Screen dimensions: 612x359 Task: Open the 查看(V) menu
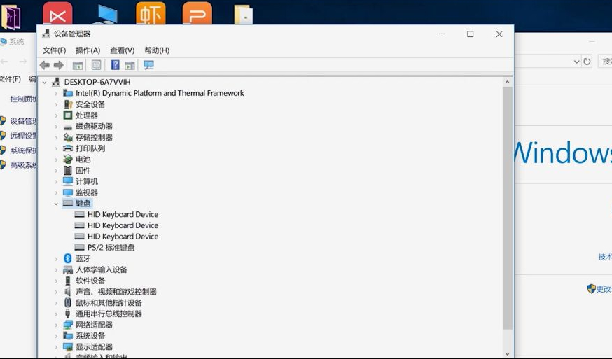coord(122,50)
